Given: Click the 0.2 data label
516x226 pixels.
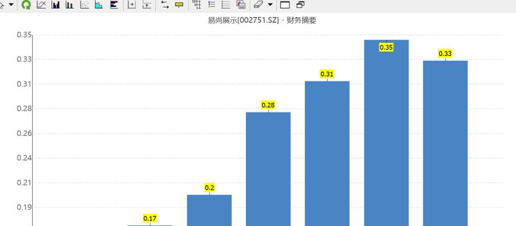Looking at the screenshot, I should coord(209,188).
